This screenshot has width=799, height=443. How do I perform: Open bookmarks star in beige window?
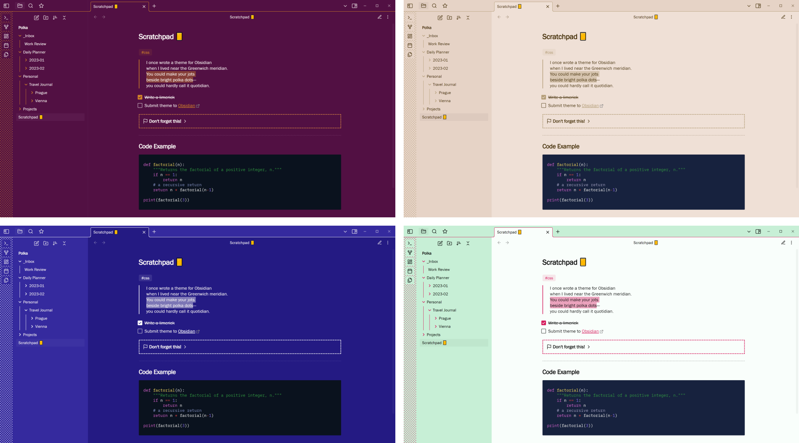click(445, 6)
